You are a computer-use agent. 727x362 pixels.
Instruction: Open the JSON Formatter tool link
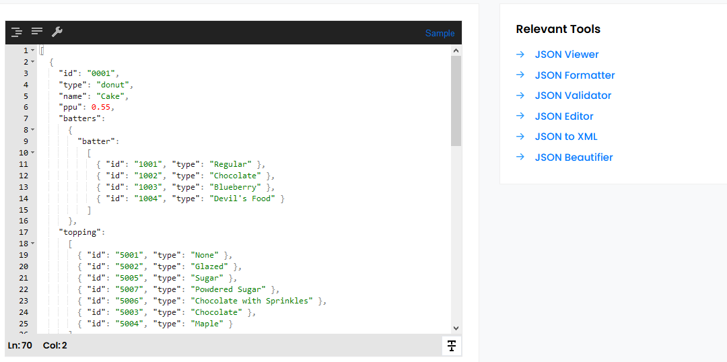574,75
